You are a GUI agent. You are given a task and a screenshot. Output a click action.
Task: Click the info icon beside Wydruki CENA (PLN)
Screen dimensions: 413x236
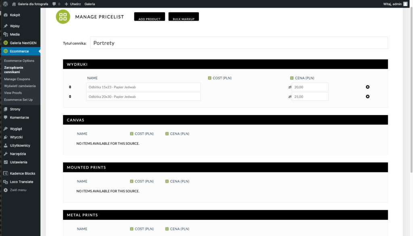tap(291, 78)
